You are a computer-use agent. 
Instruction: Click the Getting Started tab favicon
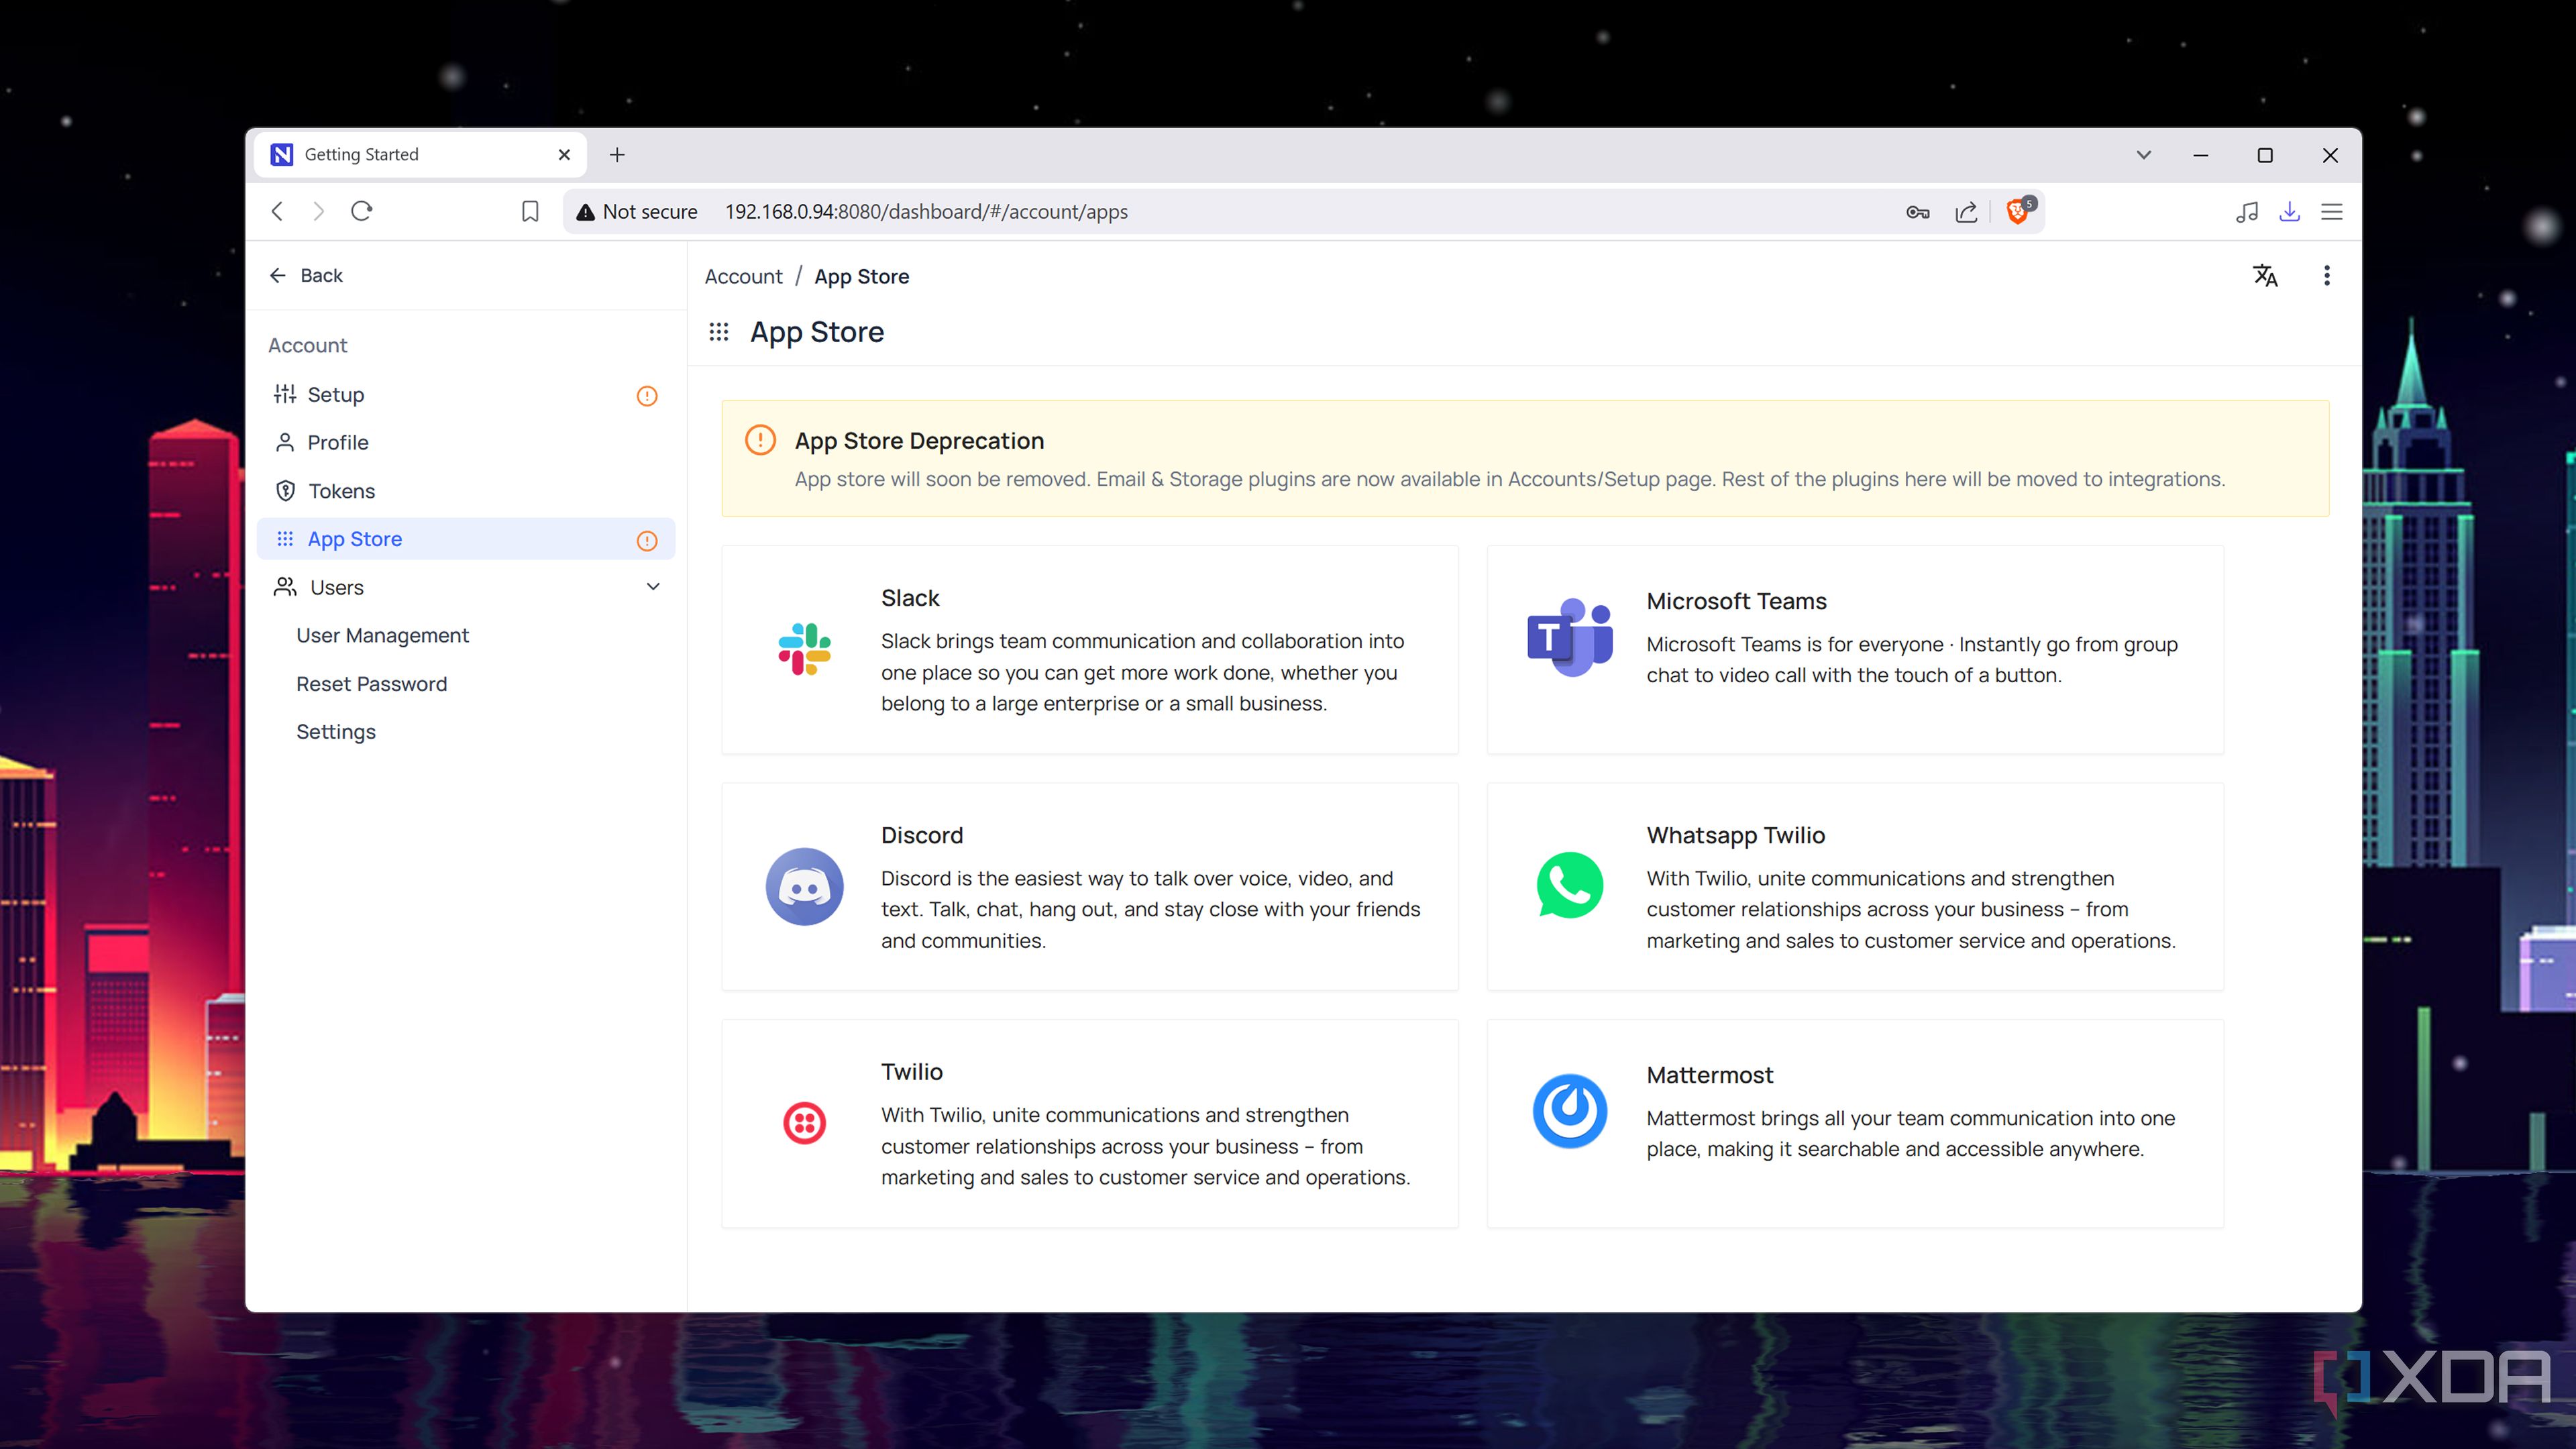[282, 154]
